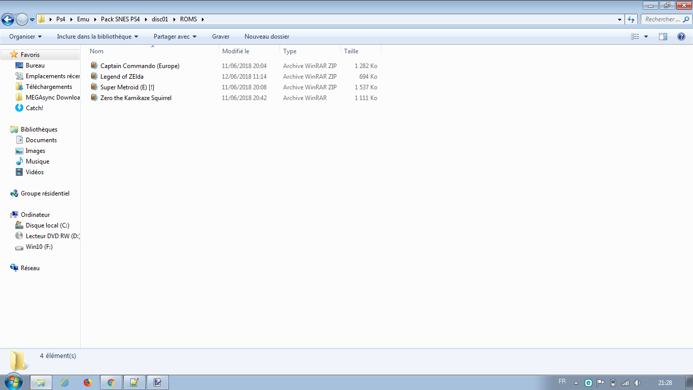Open Inclure dans la bibliothèque menu
Viewport: 693px width, 390px height.
tap(97, 37)
